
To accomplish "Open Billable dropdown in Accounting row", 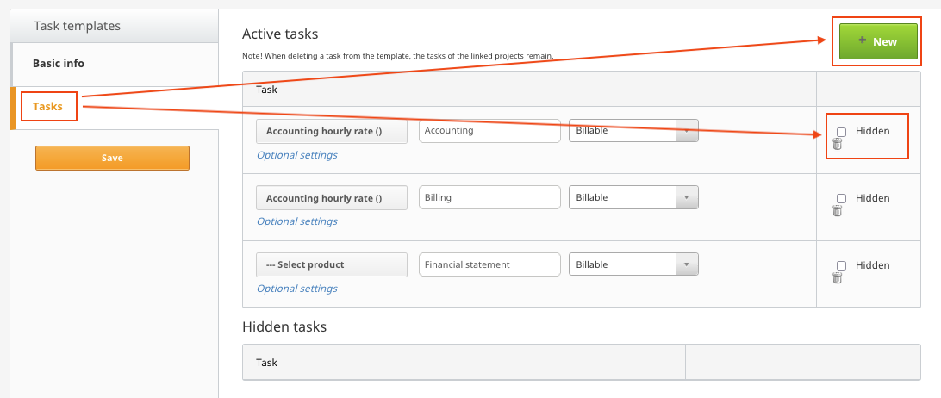I will [x=633, y=131].
